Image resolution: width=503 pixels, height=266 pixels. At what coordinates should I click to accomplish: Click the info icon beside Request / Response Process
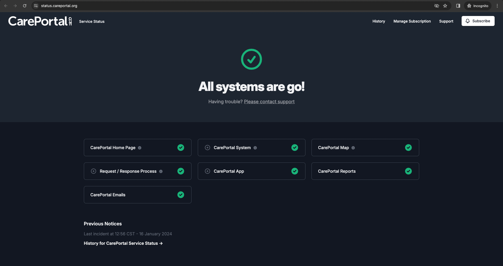click(x=161, y=171)
